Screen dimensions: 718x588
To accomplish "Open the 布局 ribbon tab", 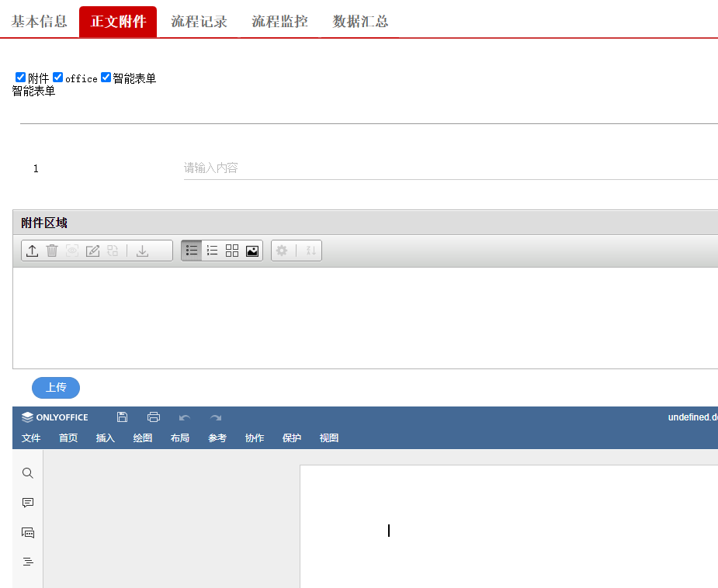I will click(180, 438).
